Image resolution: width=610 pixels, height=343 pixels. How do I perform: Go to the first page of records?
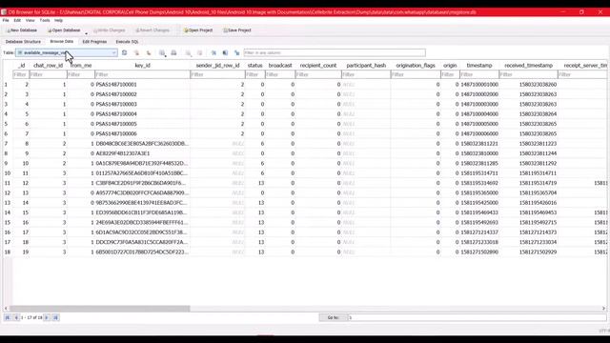coord(8,317)
